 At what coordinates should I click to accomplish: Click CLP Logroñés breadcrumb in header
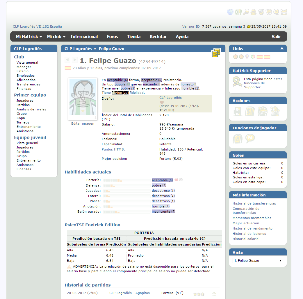point(78,49)
